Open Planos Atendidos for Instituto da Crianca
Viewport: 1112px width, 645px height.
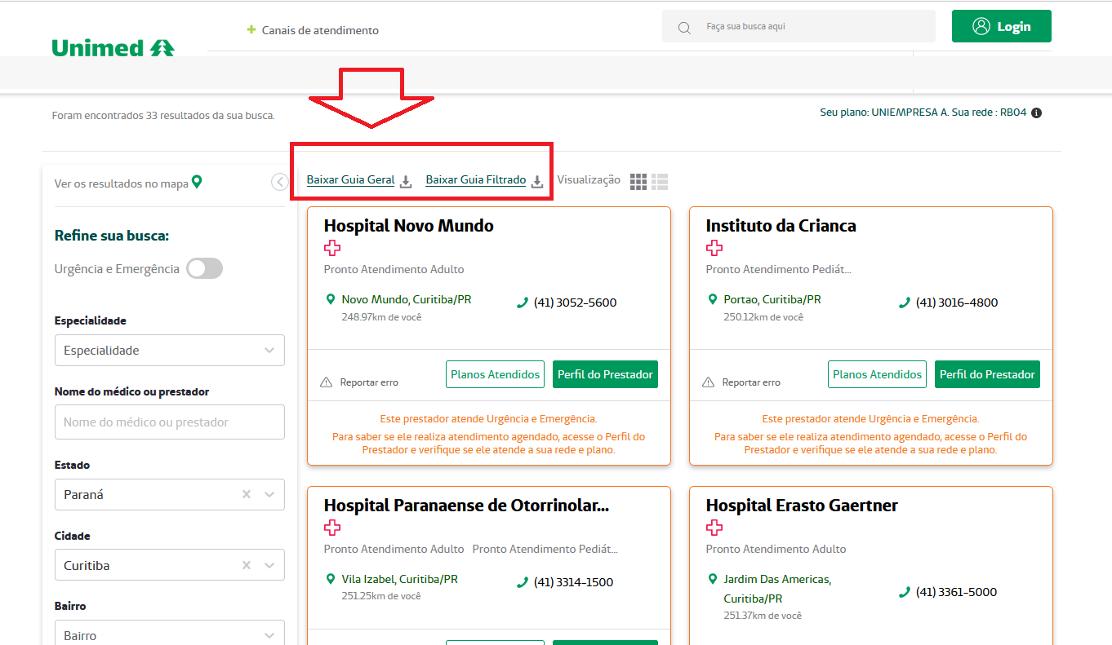click(x=878, y=374)
